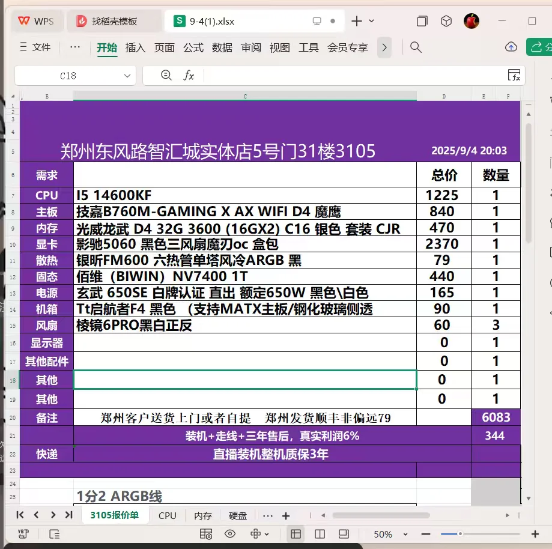
Task: Select the 开始 ribbon tab
Action: click(x=107, y=47)
